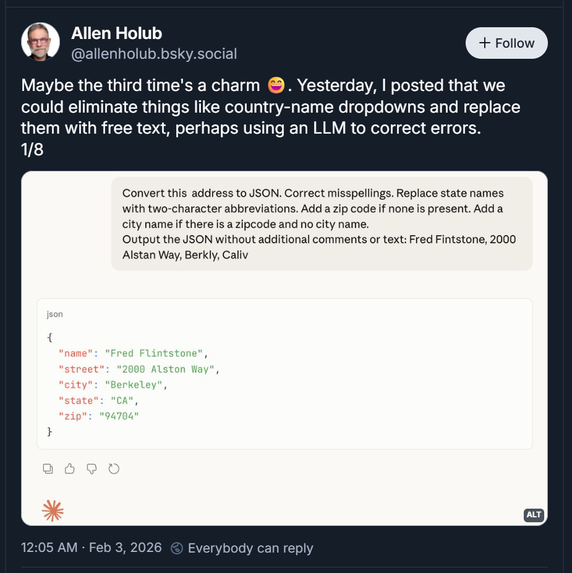Show the image's ALT text badge
This screenshot has height=573, width=572.
[533, 515]
